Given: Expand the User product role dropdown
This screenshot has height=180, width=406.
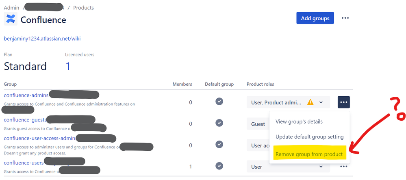Looking at the screenshot, I should click(x=288, y=167).
